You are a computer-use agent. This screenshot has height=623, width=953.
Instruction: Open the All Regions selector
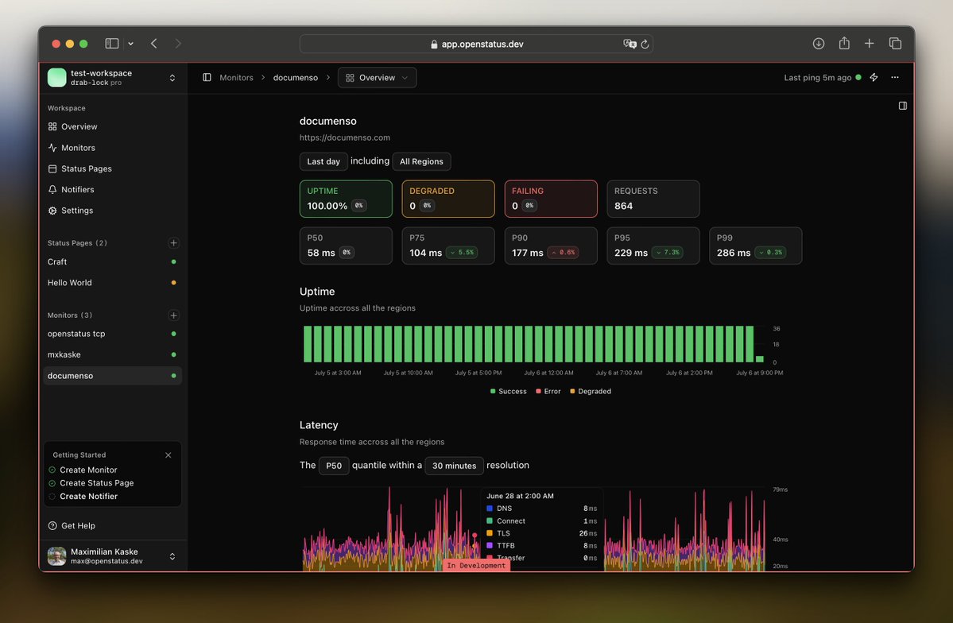click(x=421, y=161)
